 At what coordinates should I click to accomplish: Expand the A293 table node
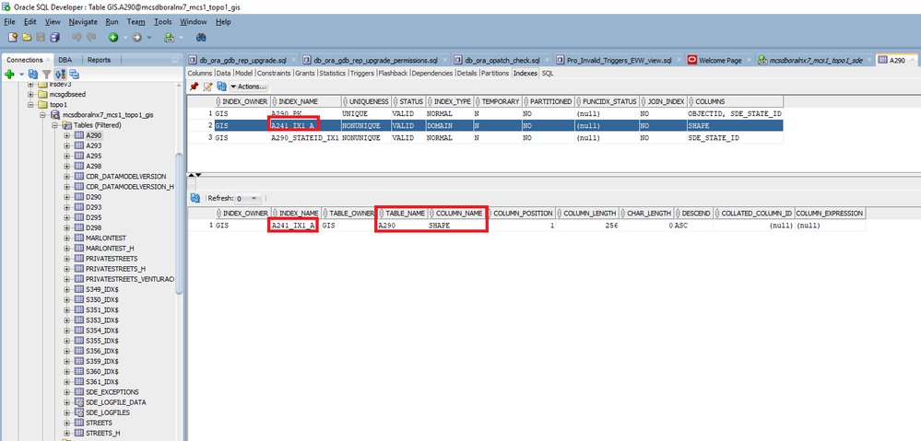67,145
